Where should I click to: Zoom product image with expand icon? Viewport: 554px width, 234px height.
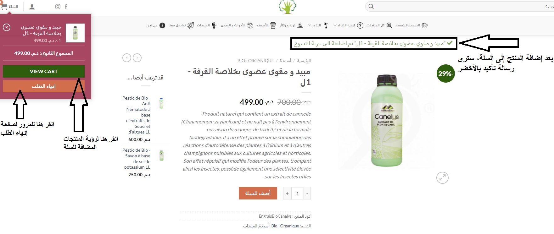click(442, 178)
